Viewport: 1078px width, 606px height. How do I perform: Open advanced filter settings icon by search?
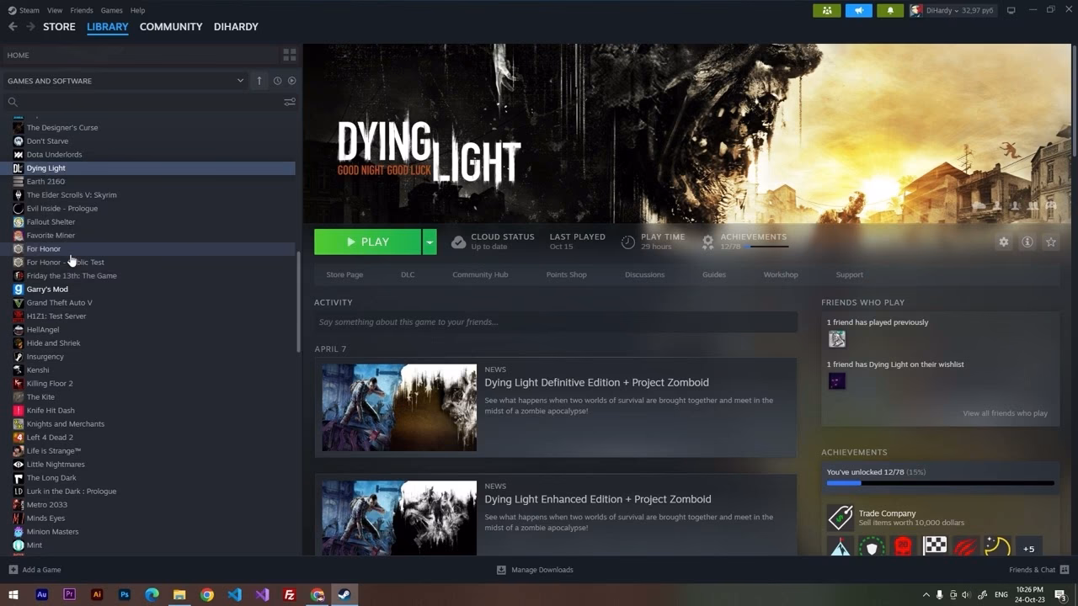[x=290, y=102]
